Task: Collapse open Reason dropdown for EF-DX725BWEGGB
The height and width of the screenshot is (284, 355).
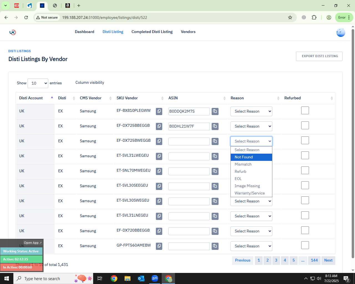Action: tap(251, 141)
